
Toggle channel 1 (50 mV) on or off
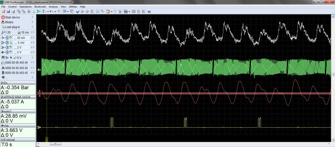point(7,37)
